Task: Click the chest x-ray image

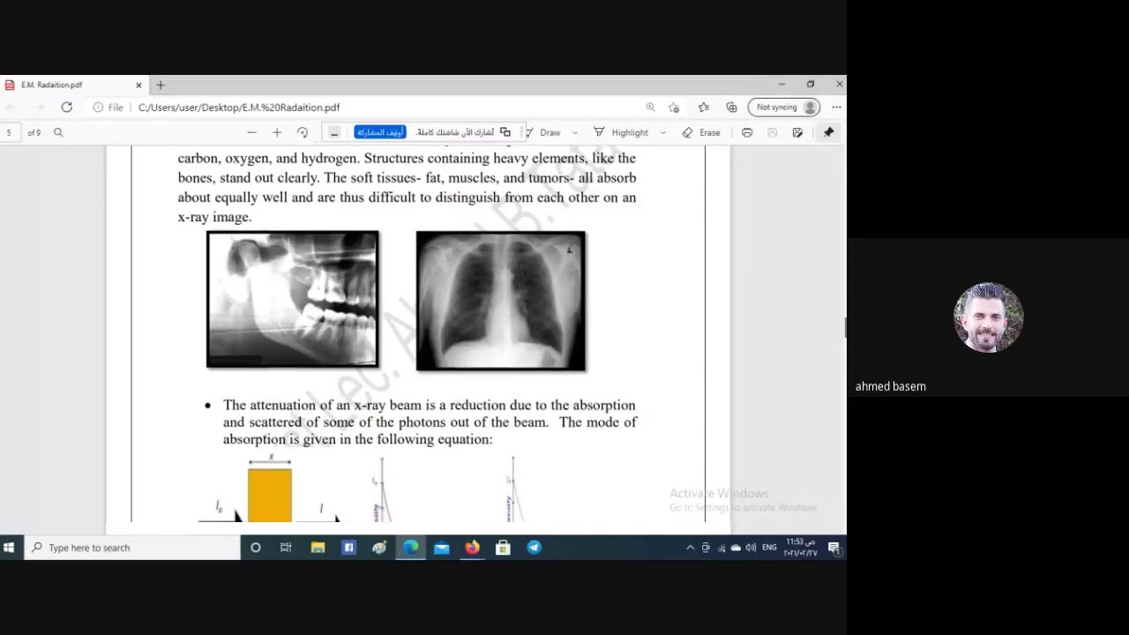Action: tap(501, 301)
